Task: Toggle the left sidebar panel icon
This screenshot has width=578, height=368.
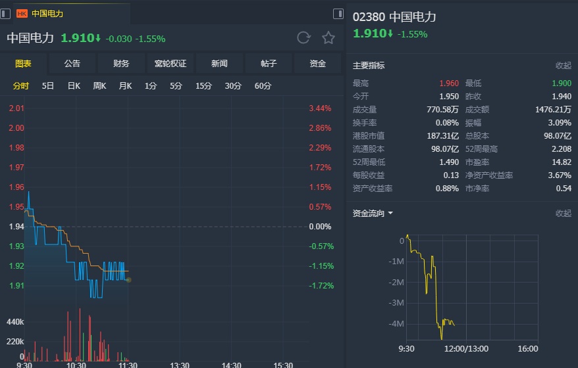Action: point(5,13)
